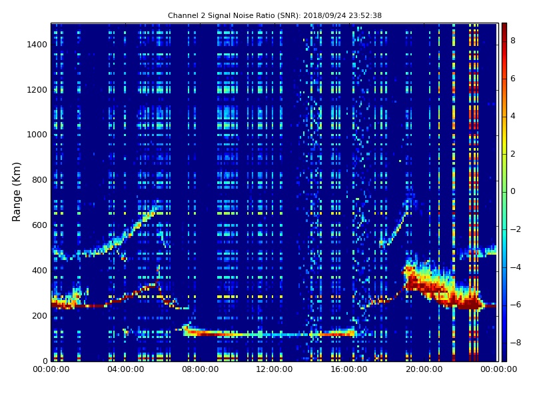Click the dark blue bottom of the colorbar
Image resolution: width=533 pixels, height=400 pixels.
tap(504, 354)
